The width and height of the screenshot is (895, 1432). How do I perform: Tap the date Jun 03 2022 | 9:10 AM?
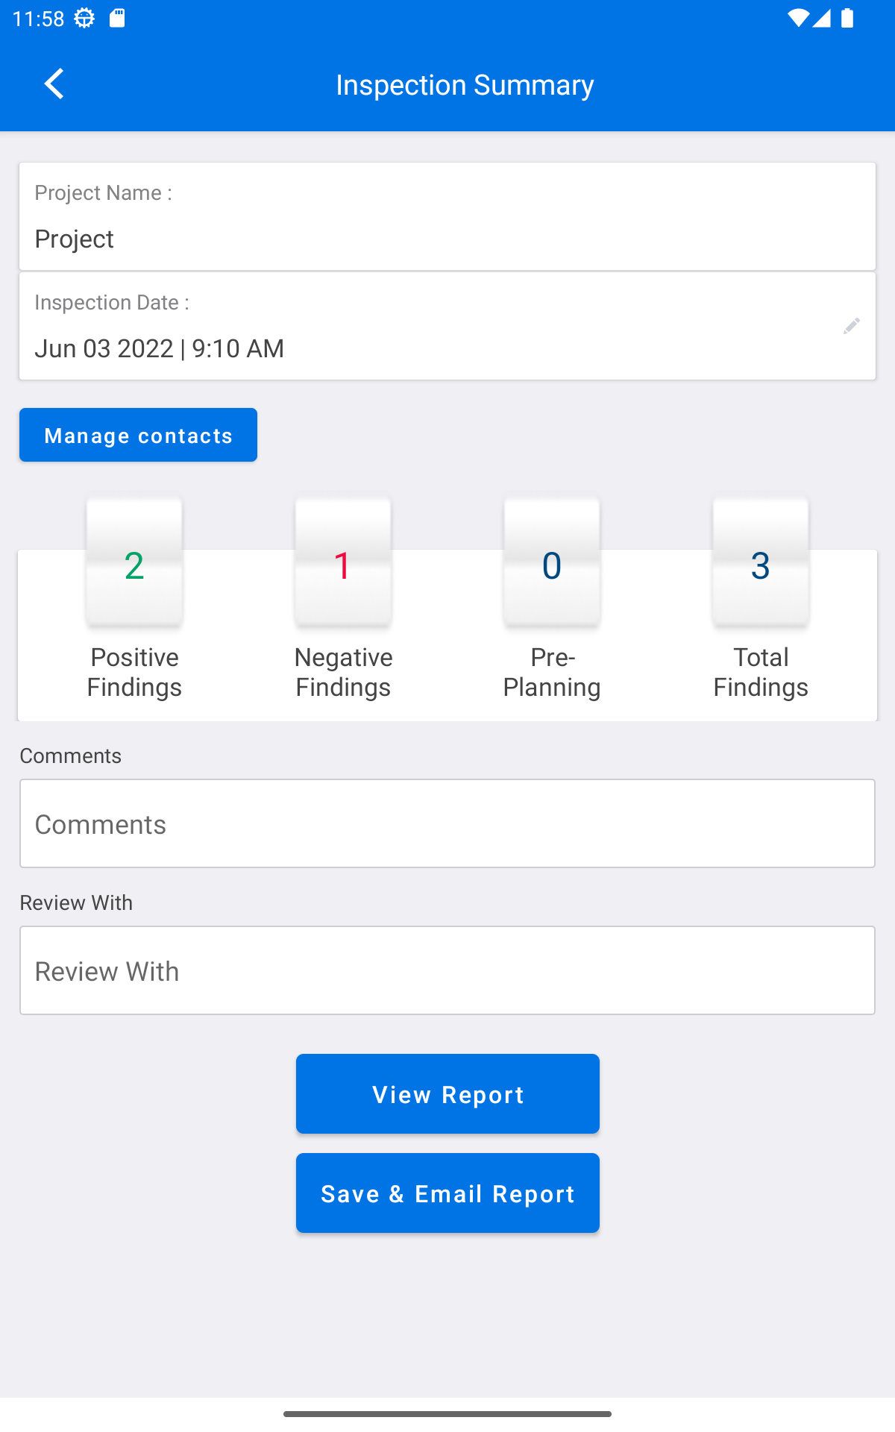click(x=159, y=348)
